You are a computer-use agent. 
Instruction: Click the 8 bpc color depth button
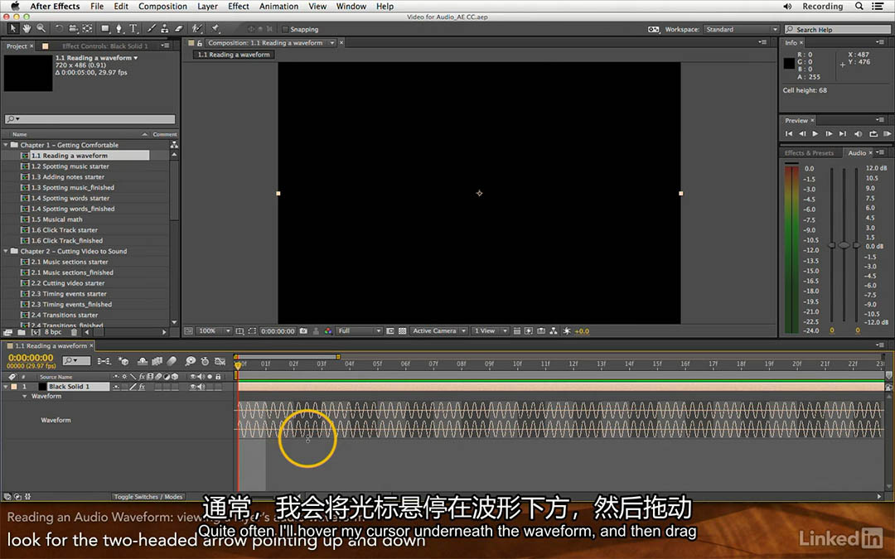click(53, 331)
